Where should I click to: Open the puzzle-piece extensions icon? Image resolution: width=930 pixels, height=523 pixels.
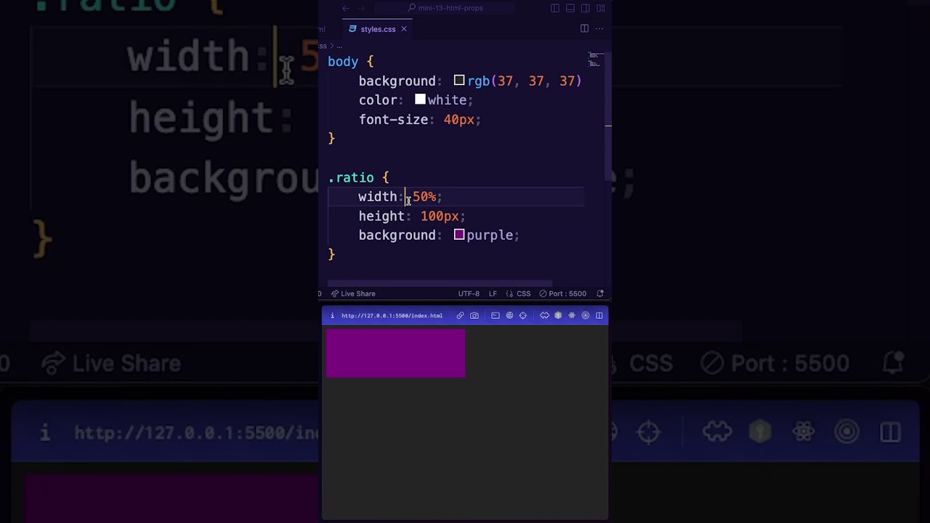[x=545, y=315]
